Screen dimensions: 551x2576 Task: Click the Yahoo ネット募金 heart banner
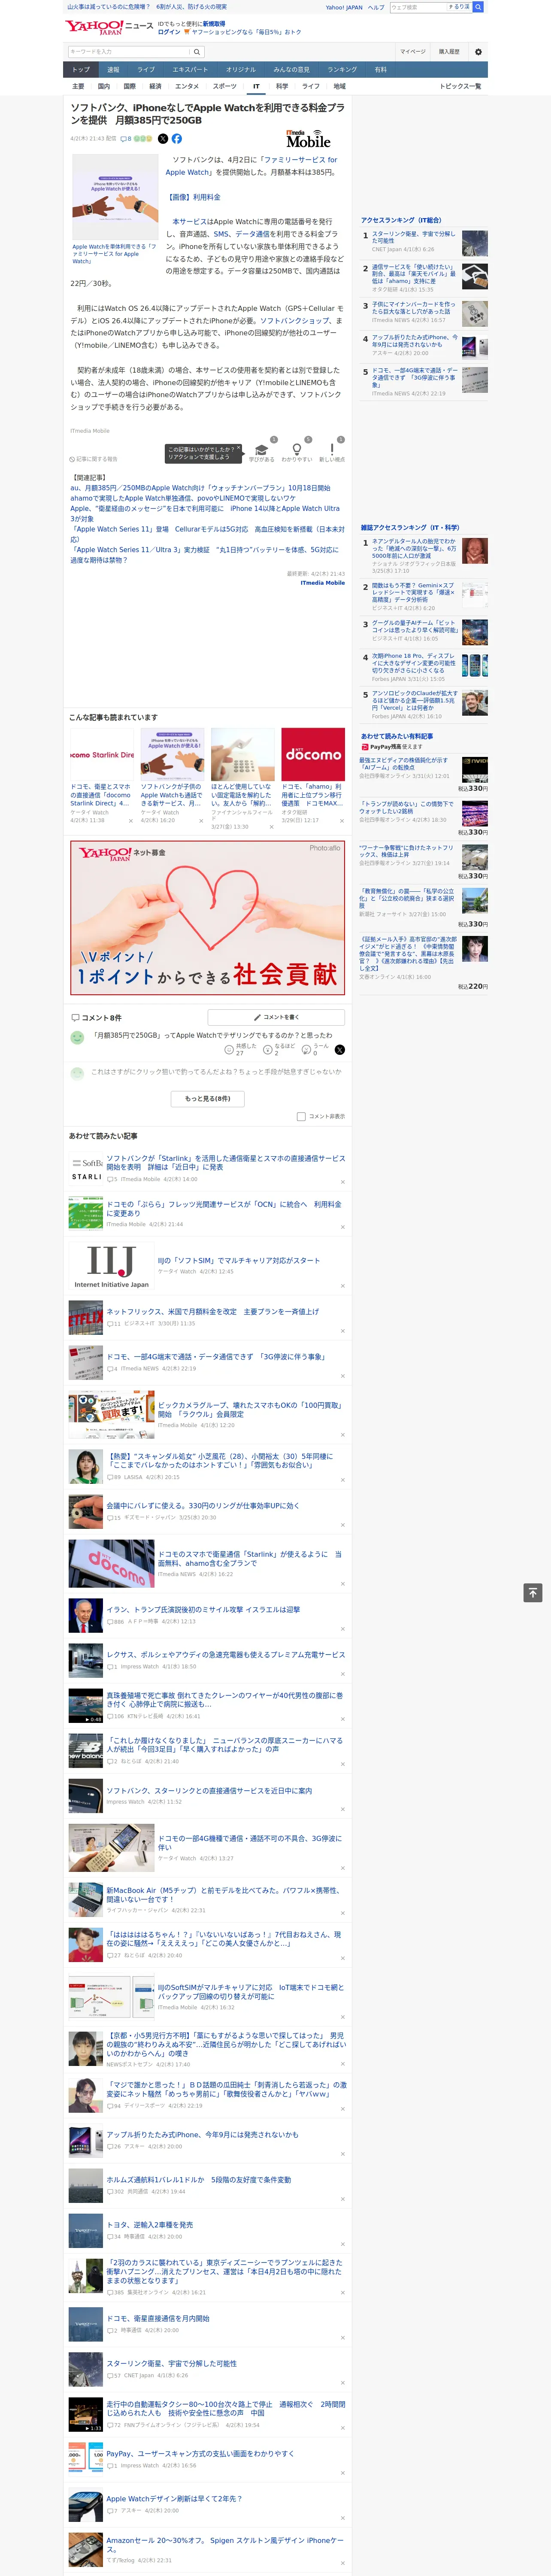coord(208,917)
